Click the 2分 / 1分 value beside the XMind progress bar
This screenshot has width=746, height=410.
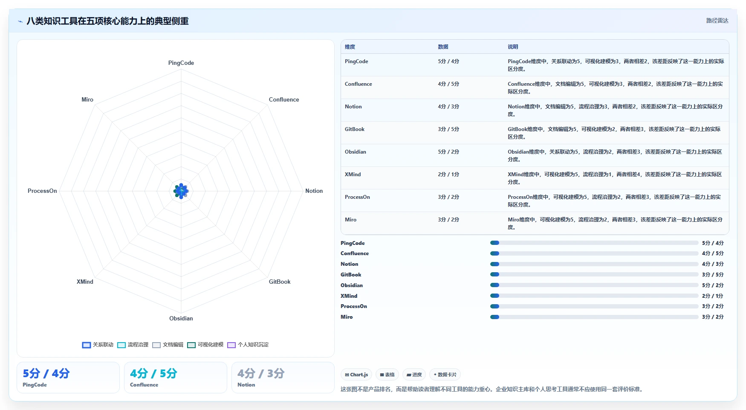pos(713,296)
